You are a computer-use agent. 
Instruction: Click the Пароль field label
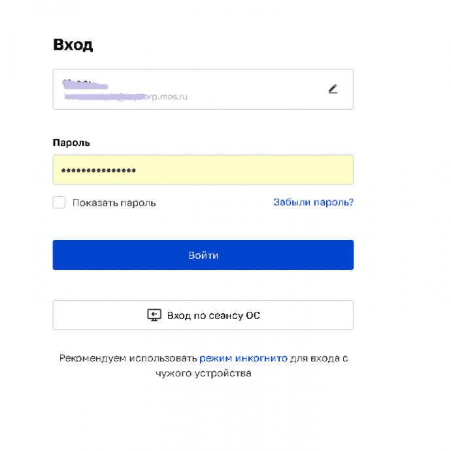point(71,142)
